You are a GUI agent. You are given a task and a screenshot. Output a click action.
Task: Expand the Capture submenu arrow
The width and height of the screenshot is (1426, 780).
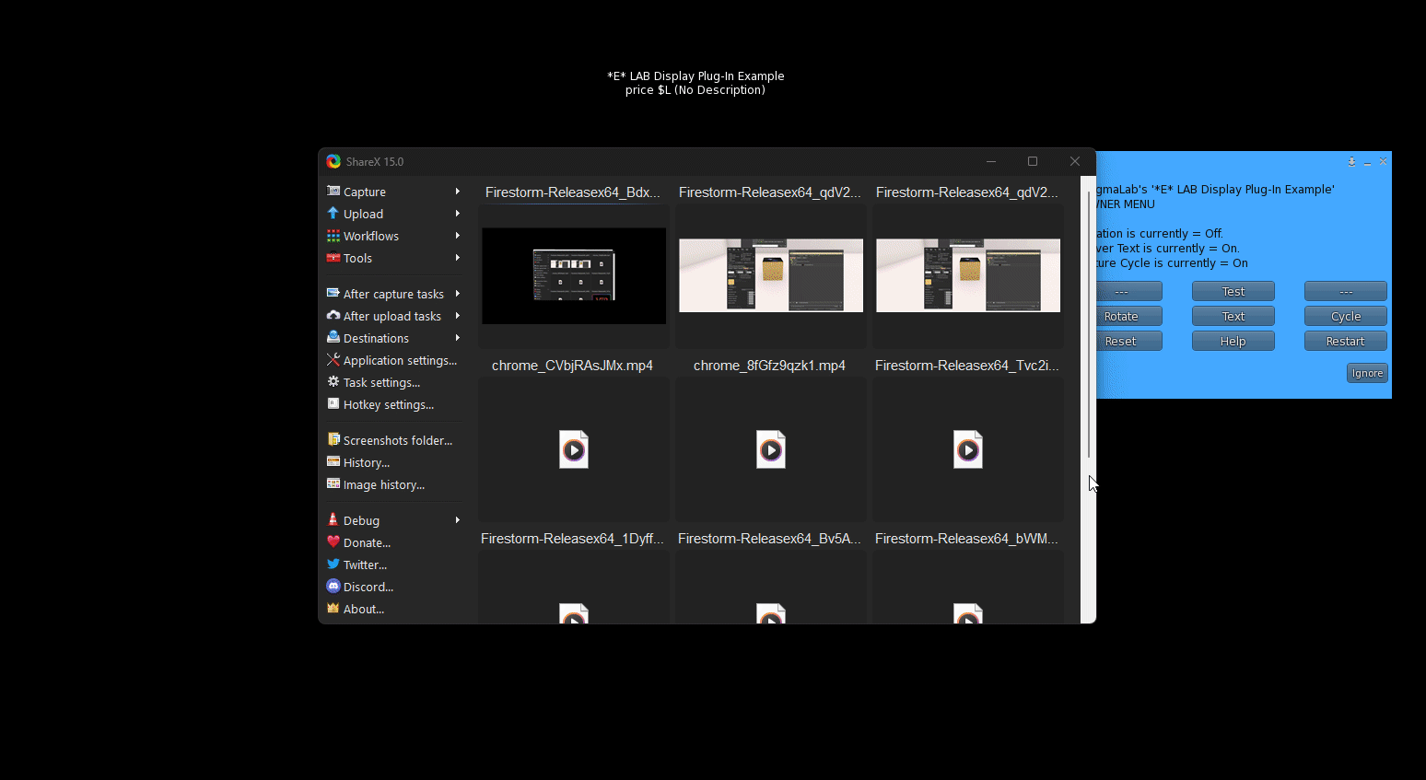[x=457, y=192]
